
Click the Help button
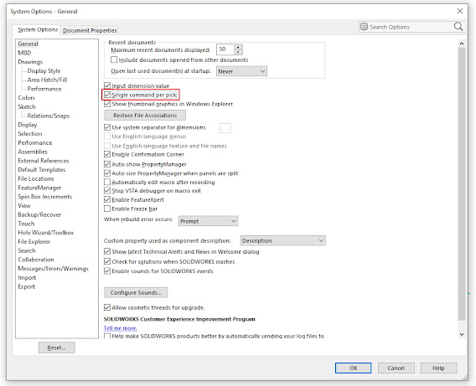[438, 368]
